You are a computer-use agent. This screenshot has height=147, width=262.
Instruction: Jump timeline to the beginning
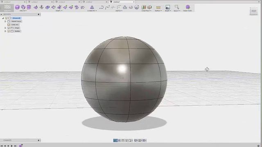[2, 146]
